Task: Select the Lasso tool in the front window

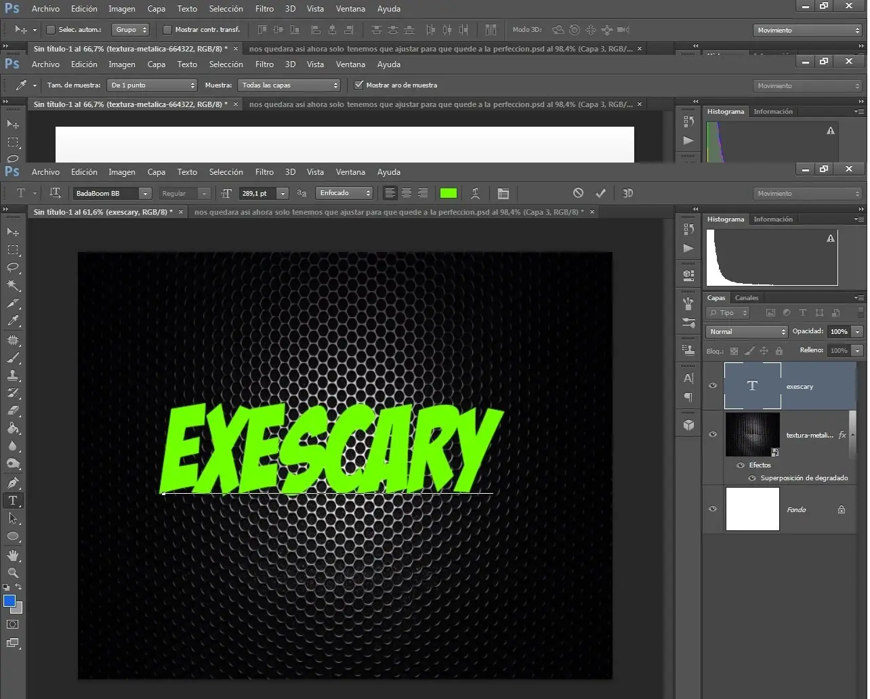Action: pos(13,268)
